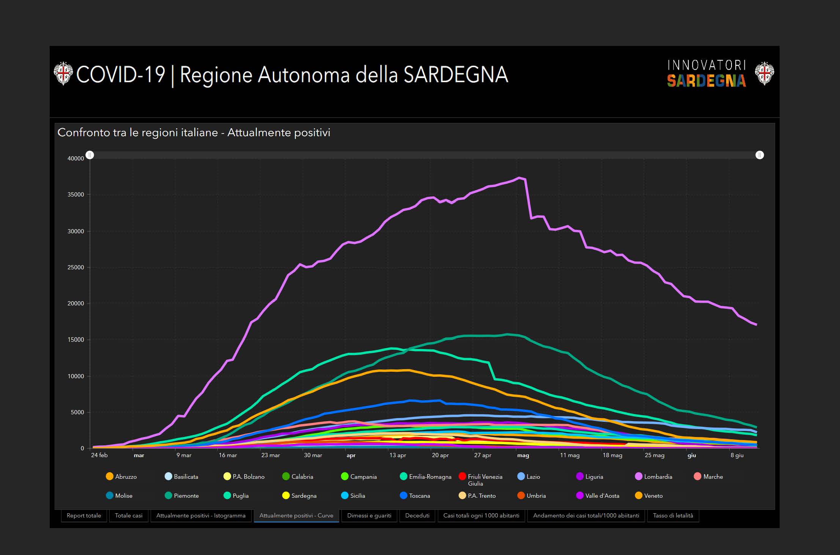Open Attualmente positivi - Istogramma tab
The height and width of the screenshot is (555, 840).
pos(201,516)
